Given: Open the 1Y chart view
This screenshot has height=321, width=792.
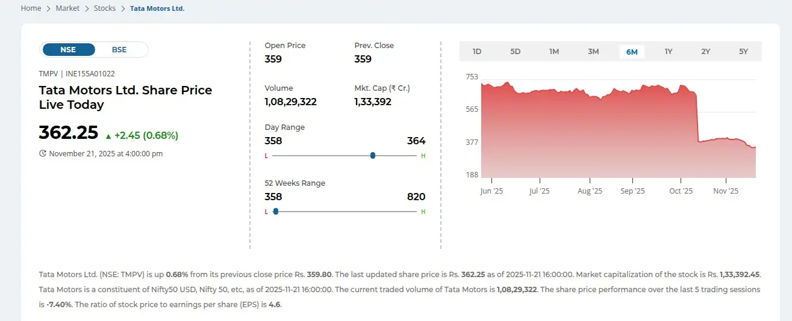Looking at the screenshot, I should point(669,52).
